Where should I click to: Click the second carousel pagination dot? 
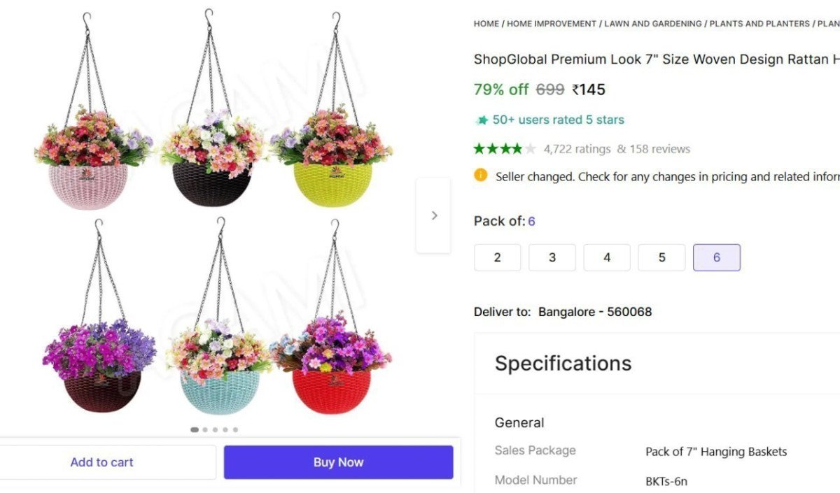(205, 430)
